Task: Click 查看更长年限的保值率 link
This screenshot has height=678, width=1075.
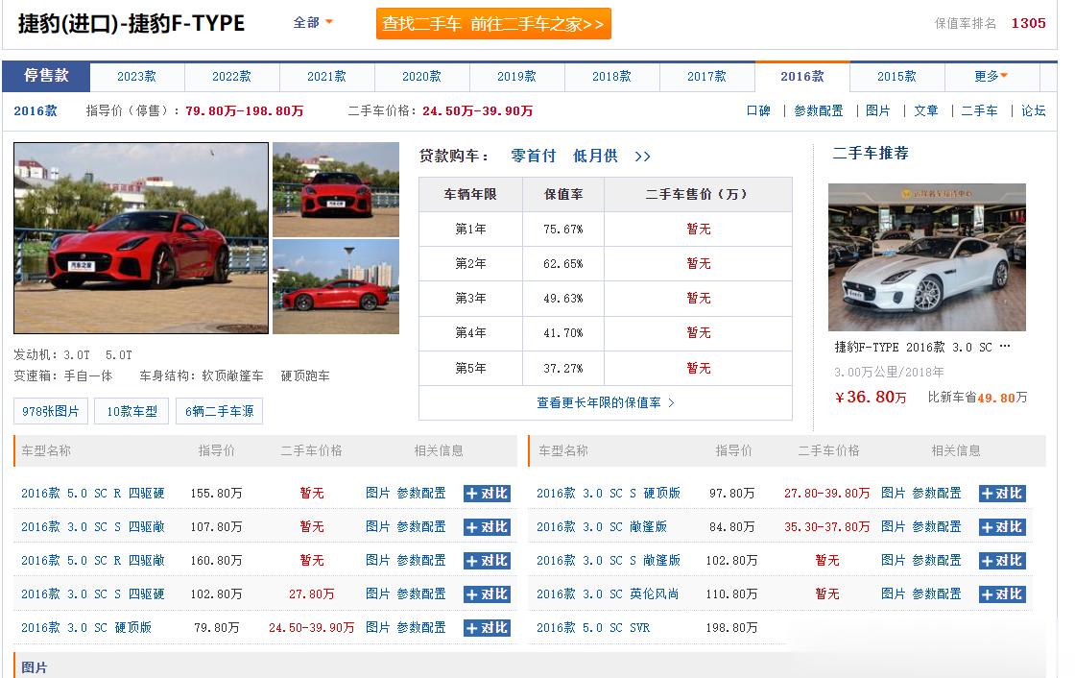Action: point(606,402)
